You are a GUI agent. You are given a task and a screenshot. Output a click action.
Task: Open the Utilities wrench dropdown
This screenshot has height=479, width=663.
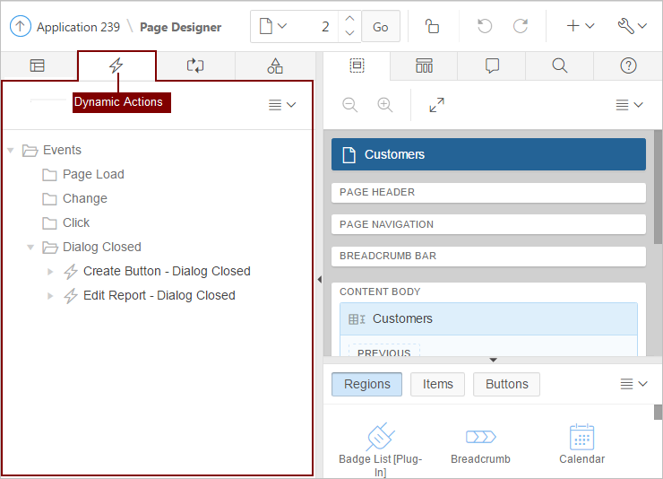click(x=632, y=26)
